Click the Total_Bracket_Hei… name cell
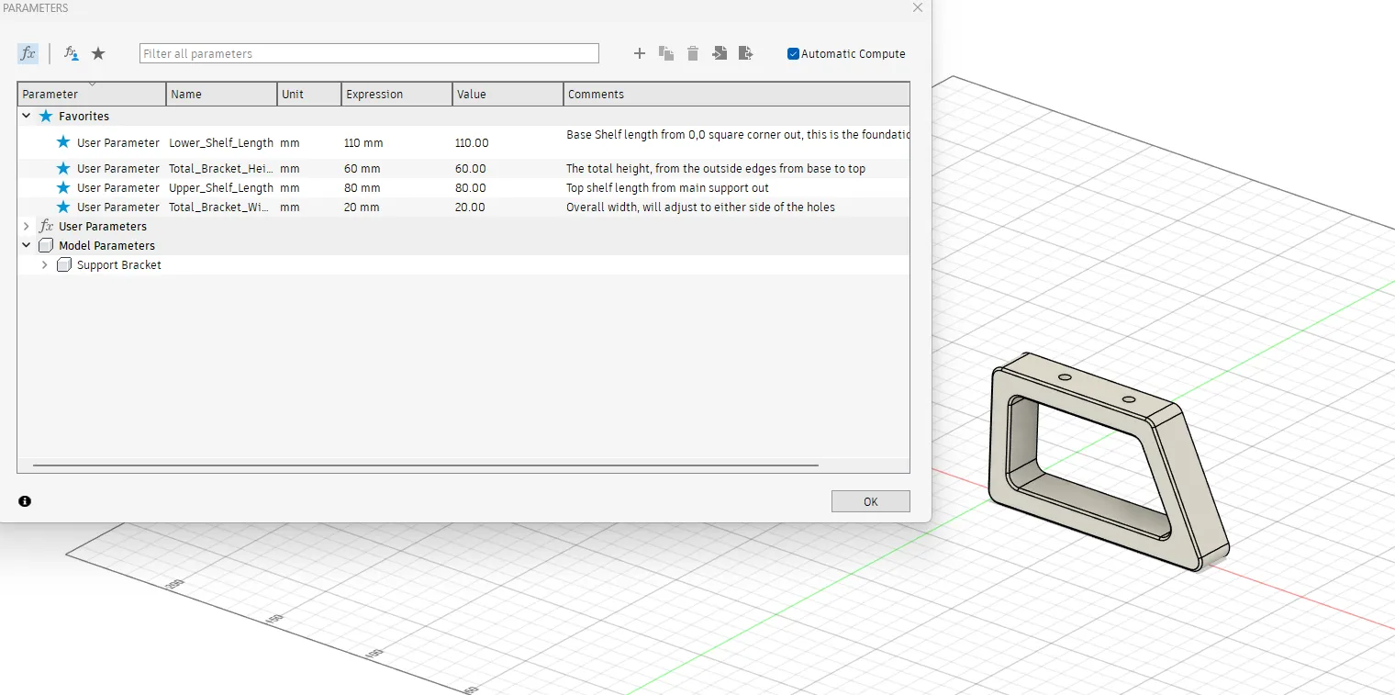The image size is (1395, 695). click(221, 168)
